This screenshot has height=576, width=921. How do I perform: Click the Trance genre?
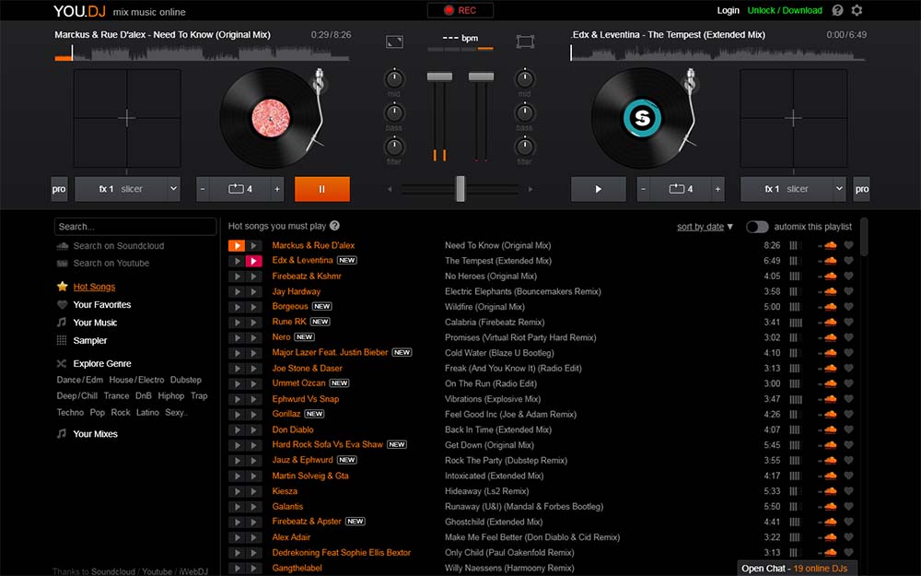[x=116, y=396]
